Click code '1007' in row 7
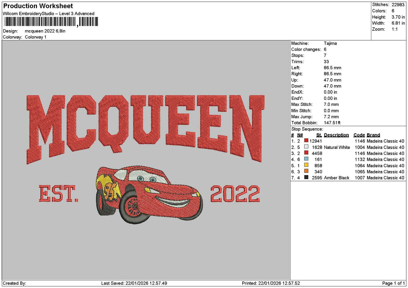This screenshot has height=288, width=408. click(x=360, y=178)
